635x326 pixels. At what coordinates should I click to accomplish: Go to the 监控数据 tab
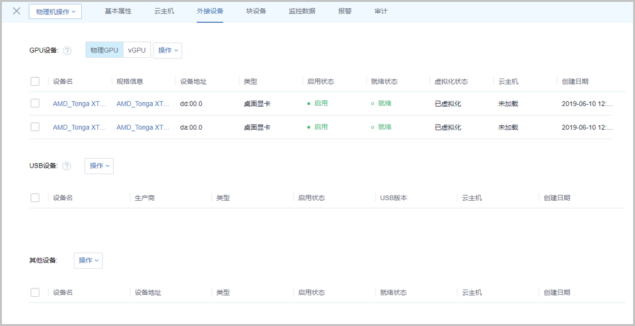[302, 11]
